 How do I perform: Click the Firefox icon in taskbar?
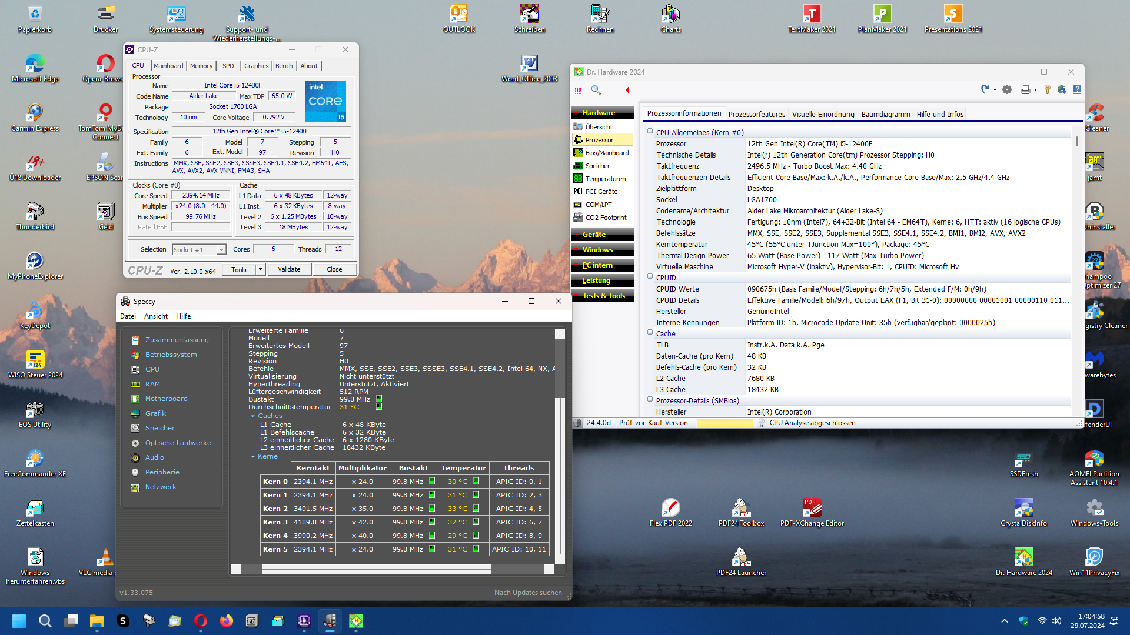pos(227,621)
